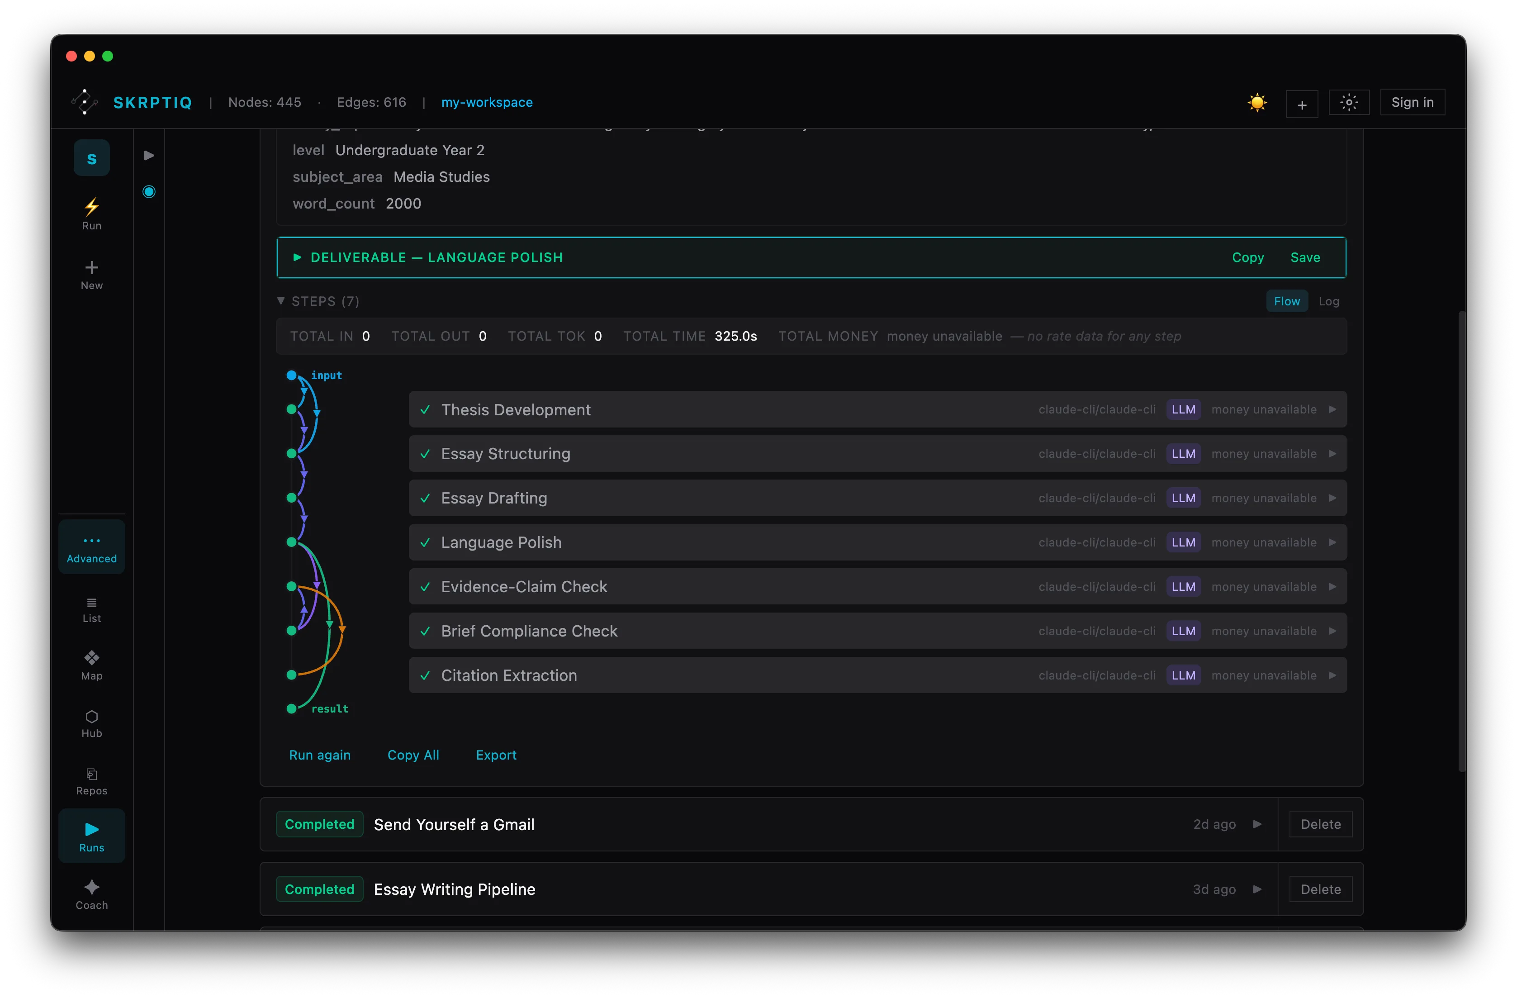The image size is (1517, 998).
Task: Expand the secondary panel with the arrow
Action: [149, 155]
